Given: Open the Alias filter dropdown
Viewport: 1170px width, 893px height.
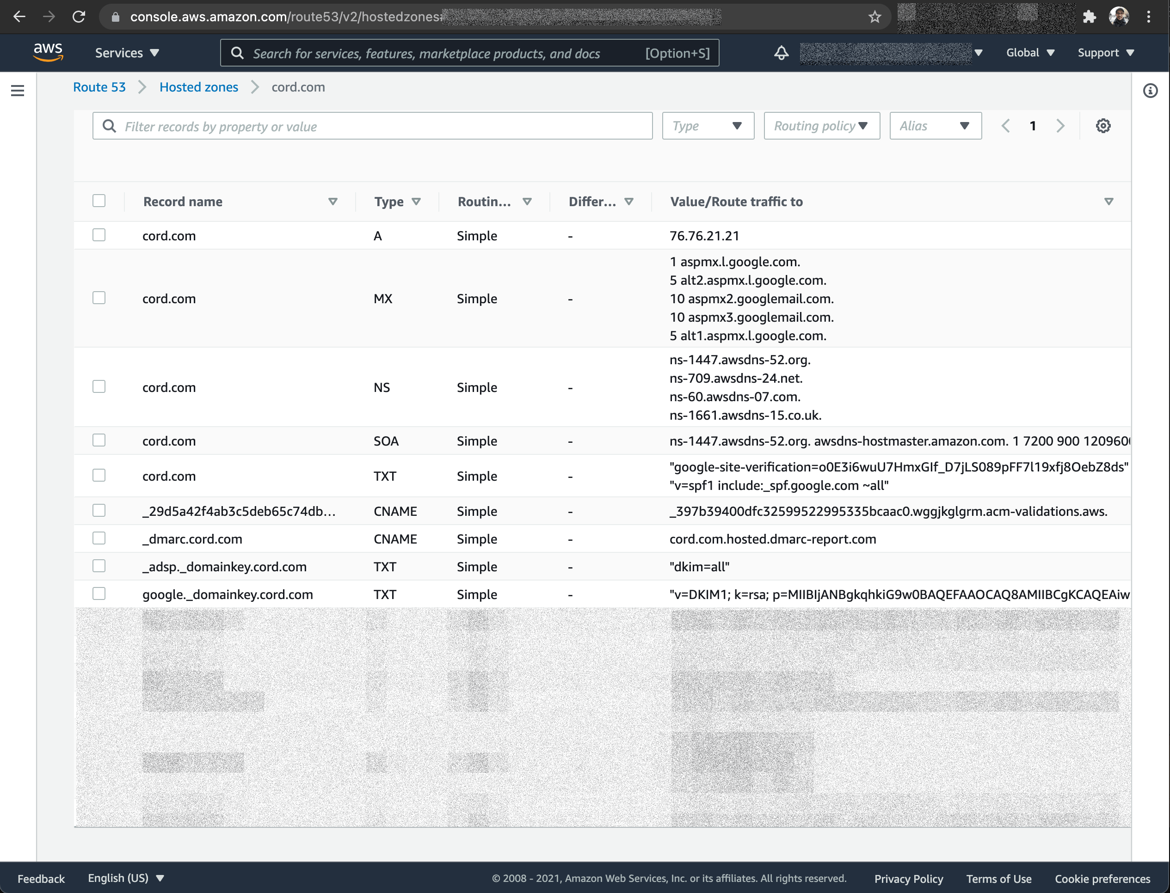Looking at the screenshot, I should tap(935, 126).
